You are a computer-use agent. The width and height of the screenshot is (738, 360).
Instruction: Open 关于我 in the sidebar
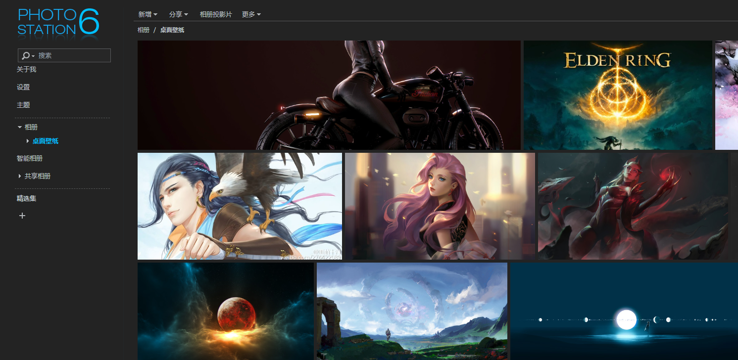pos(26,70)
